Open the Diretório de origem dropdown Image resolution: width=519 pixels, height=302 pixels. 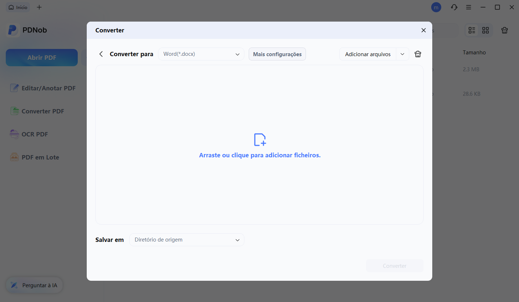click(186, 240)
